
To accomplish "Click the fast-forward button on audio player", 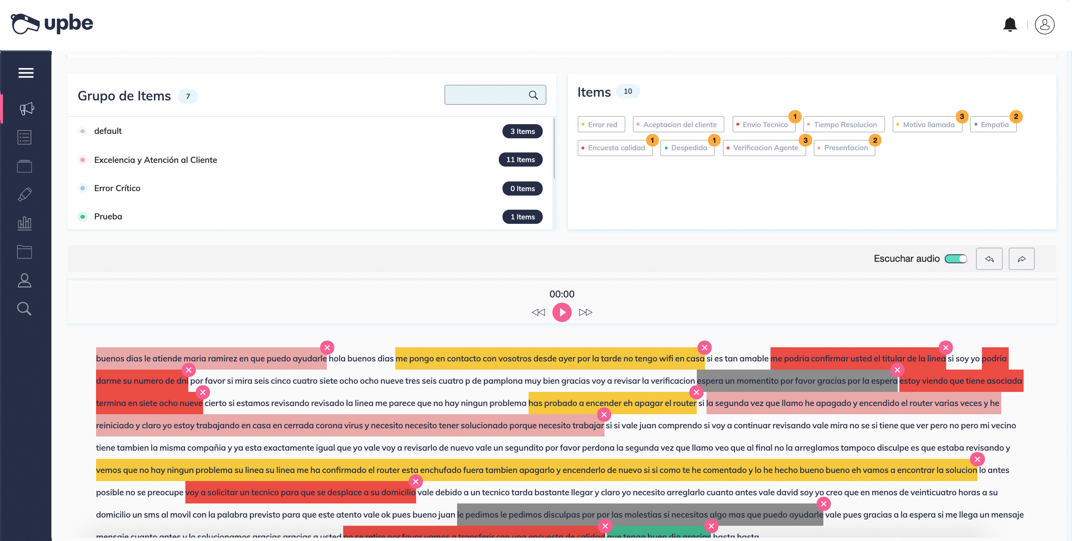I will (584, 312).
